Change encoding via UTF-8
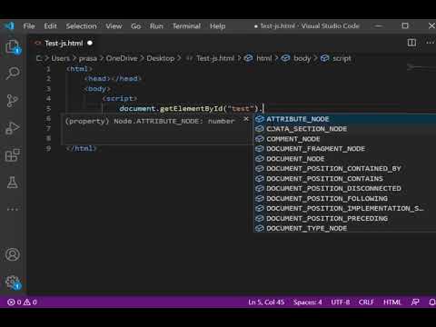 pos(341,302)
